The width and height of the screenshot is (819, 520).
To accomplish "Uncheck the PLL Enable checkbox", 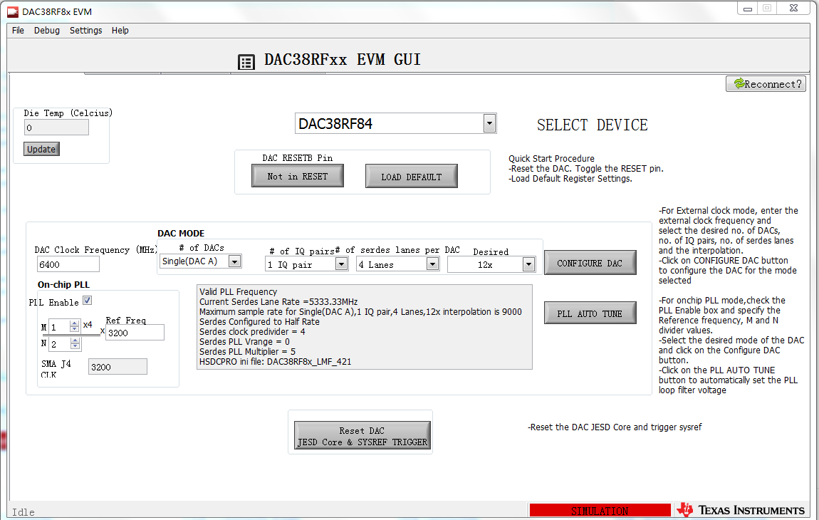I will pos(87,301).
